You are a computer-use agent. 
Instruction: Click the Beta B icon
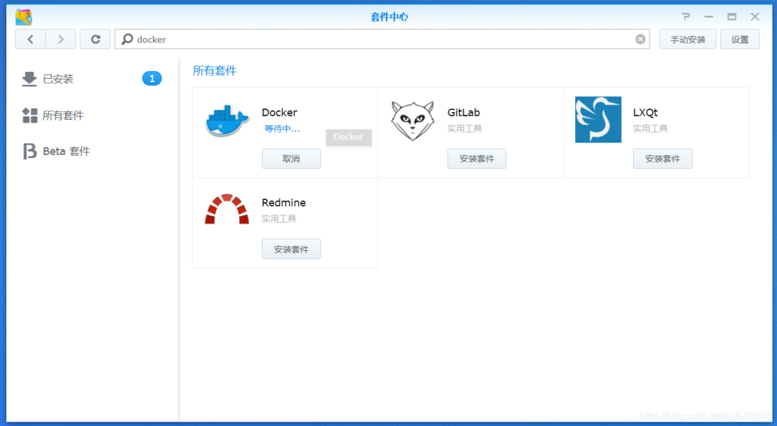(x=30, y=151)
